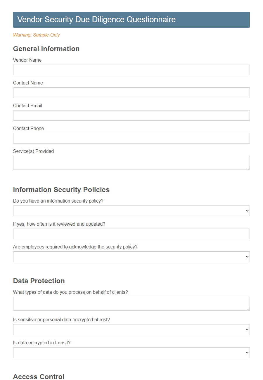263x380 pixels.
Task: Click the Warning: Sample Only text
Action: (x=36, y=35)
